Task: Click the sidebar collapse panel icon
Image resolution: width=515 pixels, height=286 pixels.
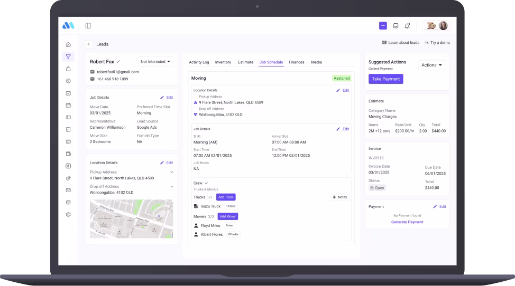Action: [x=88, y=25]
